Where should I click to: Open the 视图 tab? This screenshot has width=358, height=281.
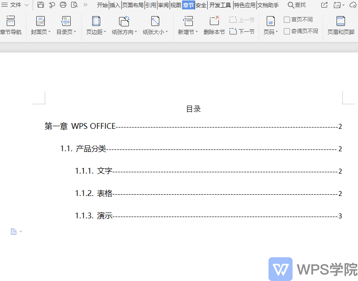tap(176, 5)
